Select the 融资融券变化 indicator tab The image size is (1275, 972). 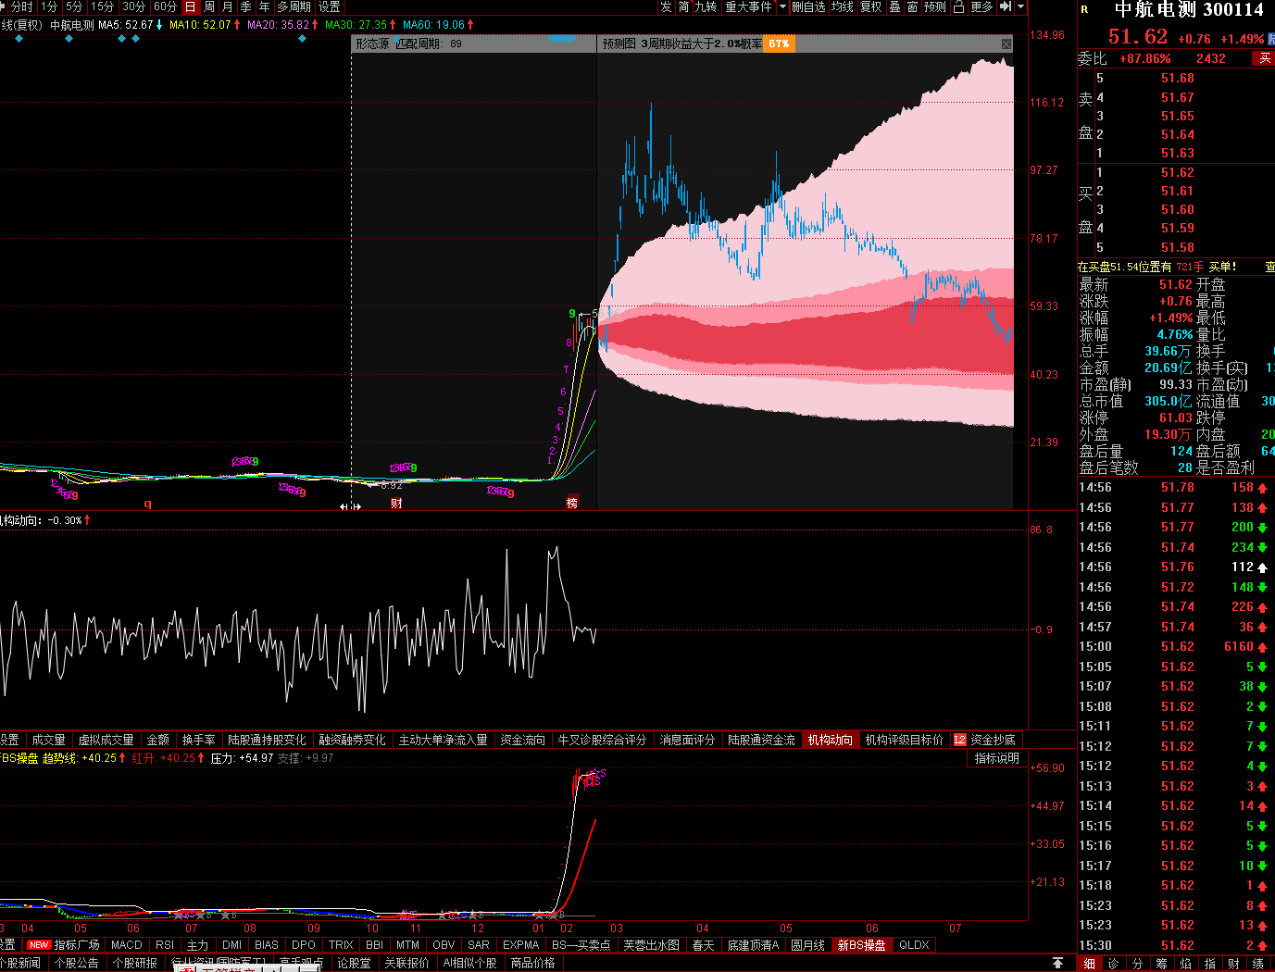(353, 740)
